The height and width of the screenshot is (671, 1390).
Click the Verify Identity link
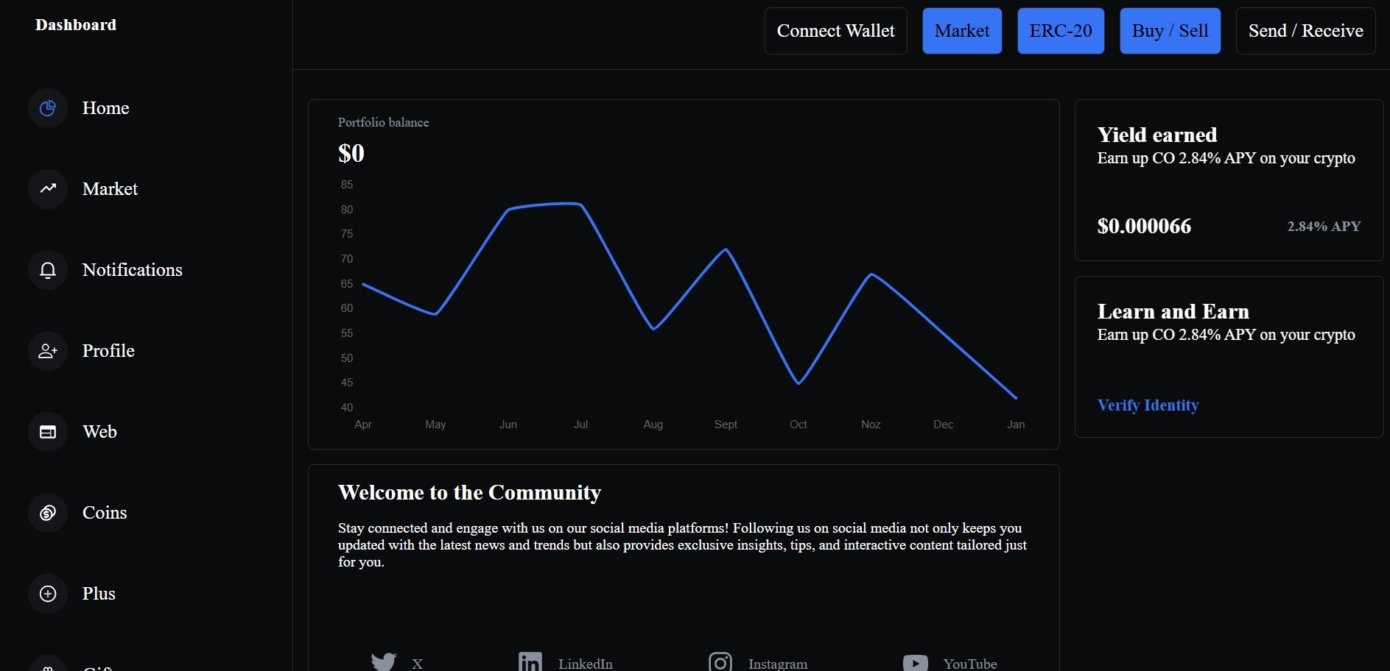(x=1148, y=405)
